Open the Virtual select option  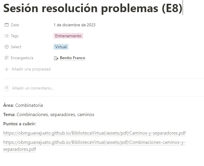pos(61,47)
